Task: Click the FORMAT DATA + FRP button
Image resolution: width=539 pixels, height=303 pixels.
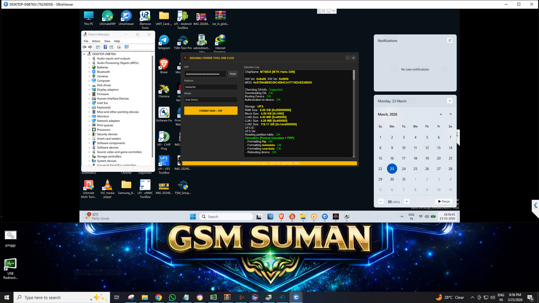Action: point(211,111)
